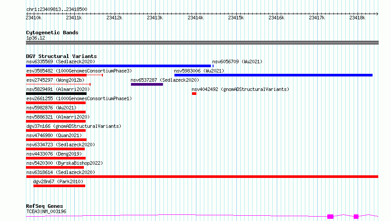Open esv2661255 (1000GenomesConsortiumPhase1) label
Screen dimensions: 391x221
(x=79, y=98)
